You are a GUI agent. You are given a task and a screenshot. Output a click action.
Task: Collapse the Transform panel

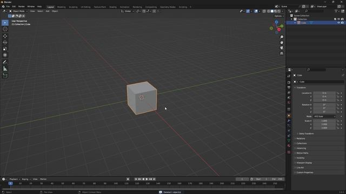(x=301, y=88)
